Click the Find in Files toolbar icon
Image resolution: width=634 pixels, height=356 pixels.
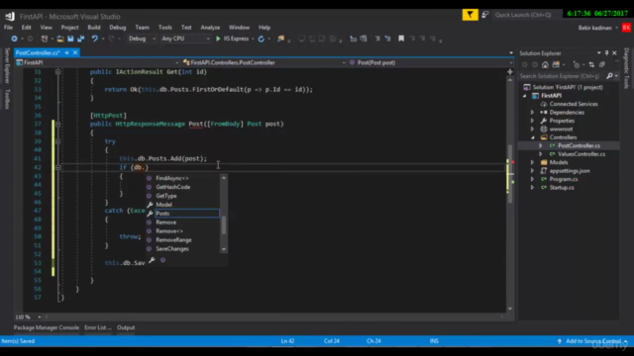point(280,39)
